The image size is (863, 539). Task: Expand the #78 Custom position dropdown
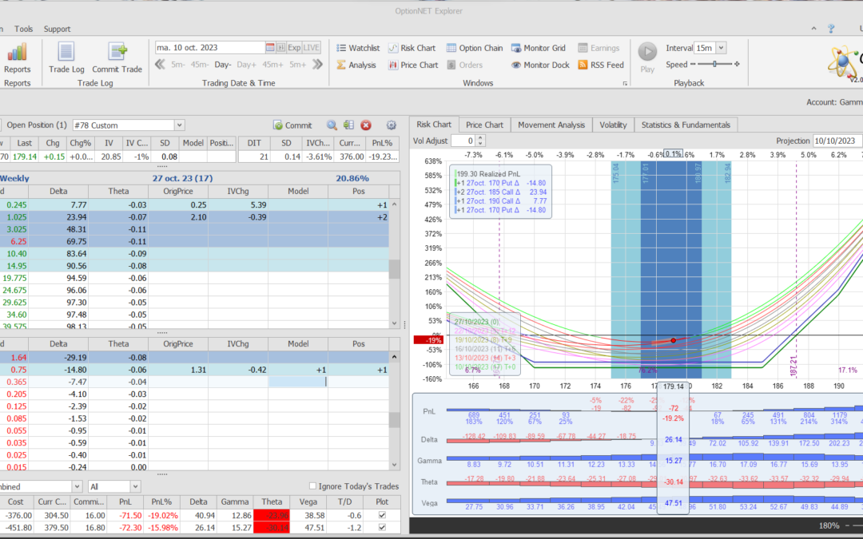point(179,125)
